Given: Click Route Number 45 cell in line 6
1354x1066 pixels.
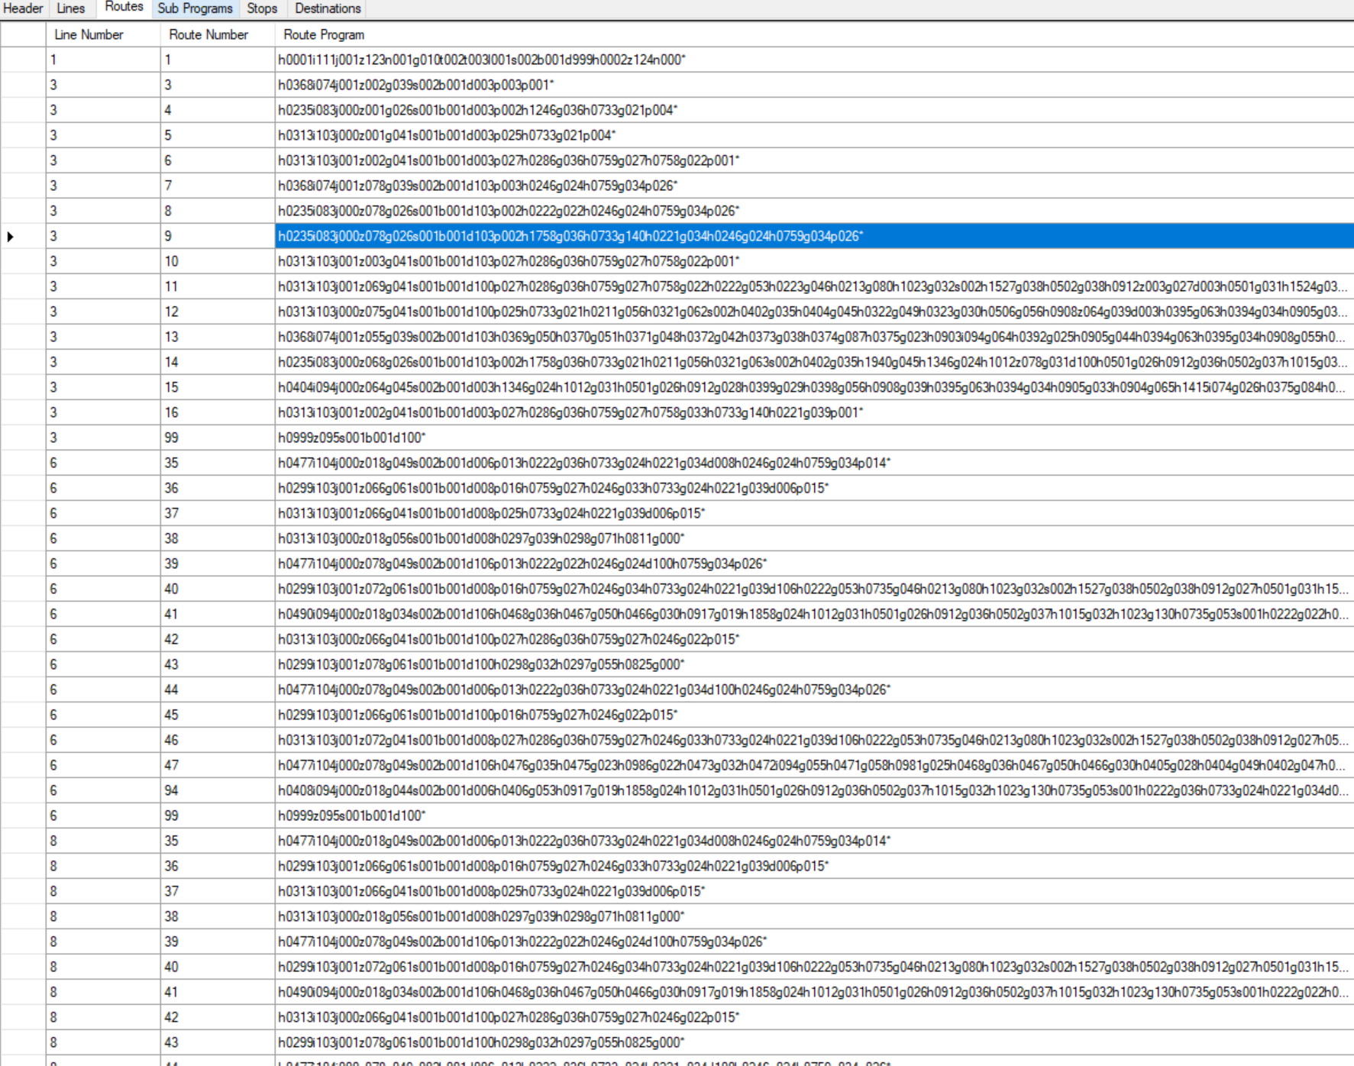Looking at the screenshot, I should (218, 715).
